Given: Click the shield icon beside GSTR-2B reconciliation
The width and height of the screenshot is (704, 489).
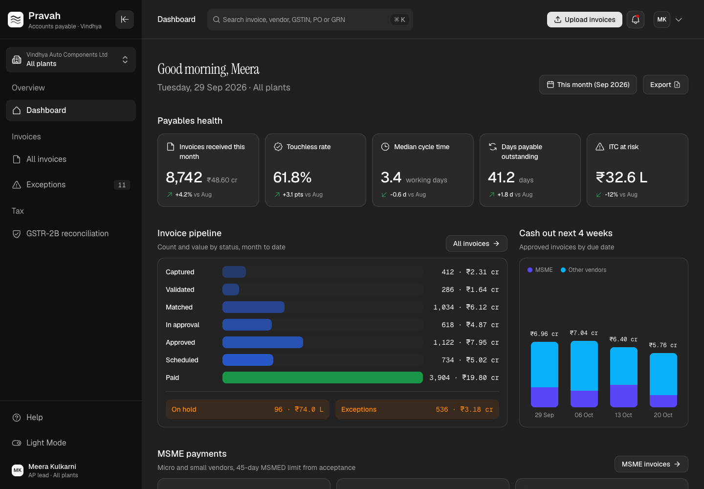Looking at the screenshot, I should 17,234.
